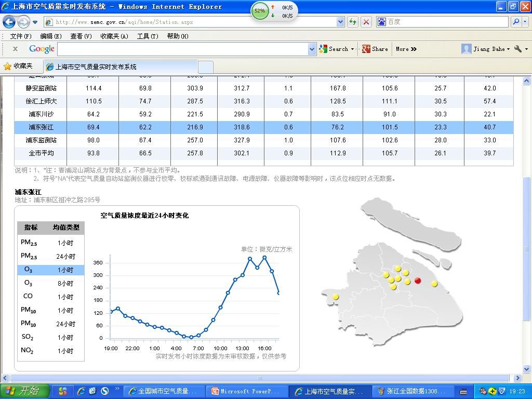This screenshot has width=532, height=399.
Task: Click the Stop loading red X icon
Action: (x=366, y=22)
